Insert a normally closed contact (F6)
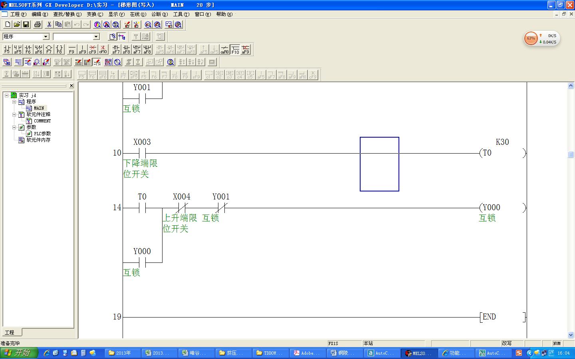This screenshot has height=359, width=575. [28, 49]
